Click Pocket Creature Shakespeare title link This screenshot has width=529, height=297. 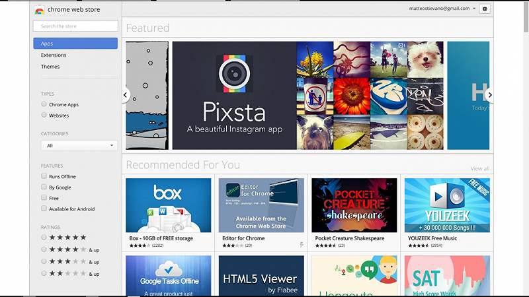point(350,238)
